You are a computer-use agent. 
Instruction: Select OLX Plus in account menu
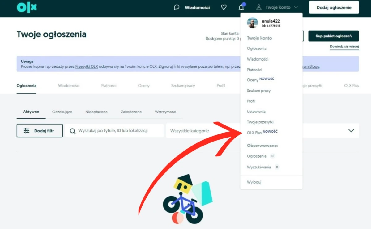(254, 133)
